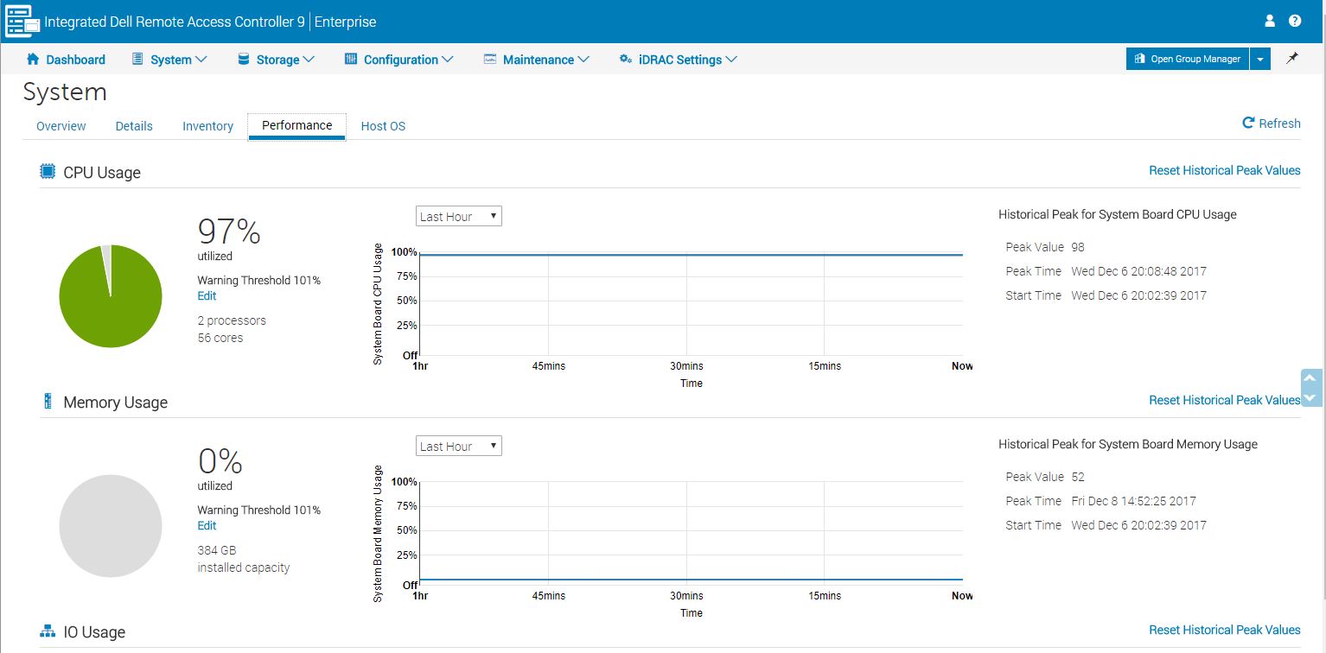Image resolution: width=1326 pixels, height=653 pixels.
Task: Click the IO Usage network icon
Action: click(x=48, y=631)
